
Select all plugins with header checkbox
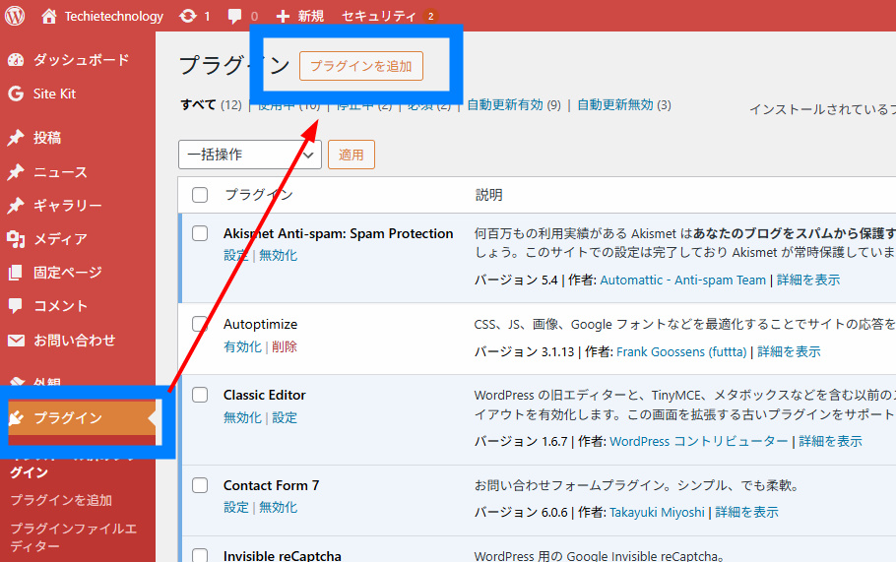[200, 195]
